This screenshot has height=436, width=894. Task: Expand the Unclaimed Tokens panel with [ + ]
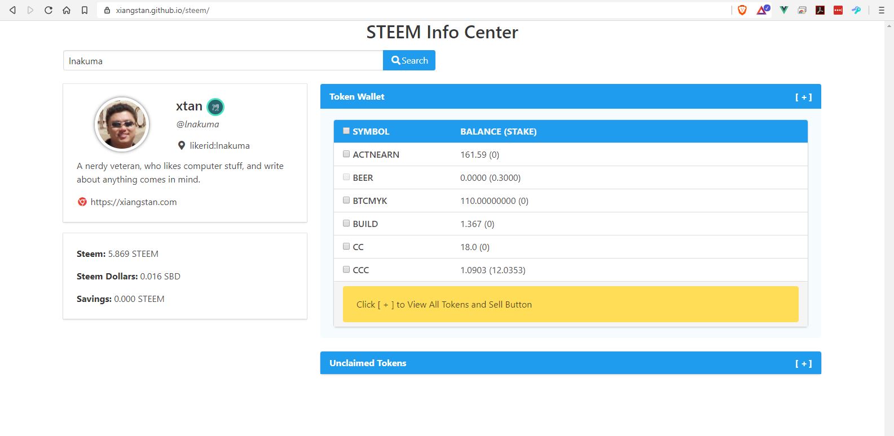[803, 363]
